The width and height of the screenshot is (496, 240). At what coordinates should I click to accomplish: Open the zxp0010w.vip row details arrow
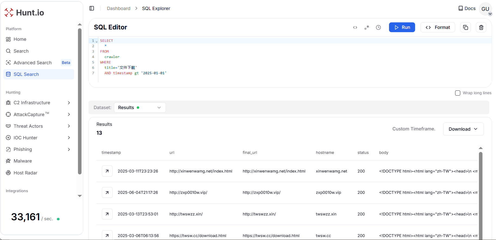(107, 192)
